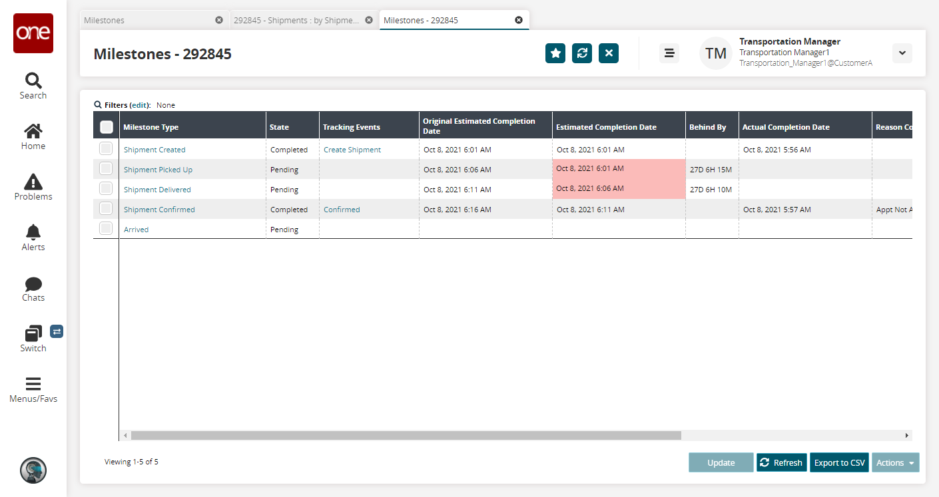Open the header list menu icon next to TM

tap(669, 53)
